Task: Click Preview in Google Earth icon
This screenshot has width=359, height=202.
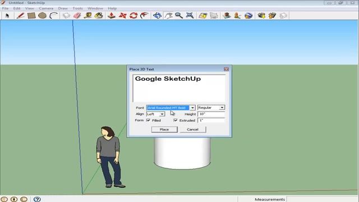Action: [248, 16]
